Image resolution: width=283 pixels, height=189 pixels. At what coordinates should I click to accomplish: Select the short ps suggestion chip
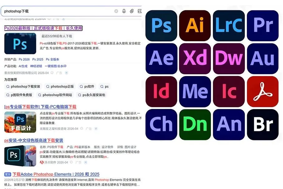click(104, 87)
